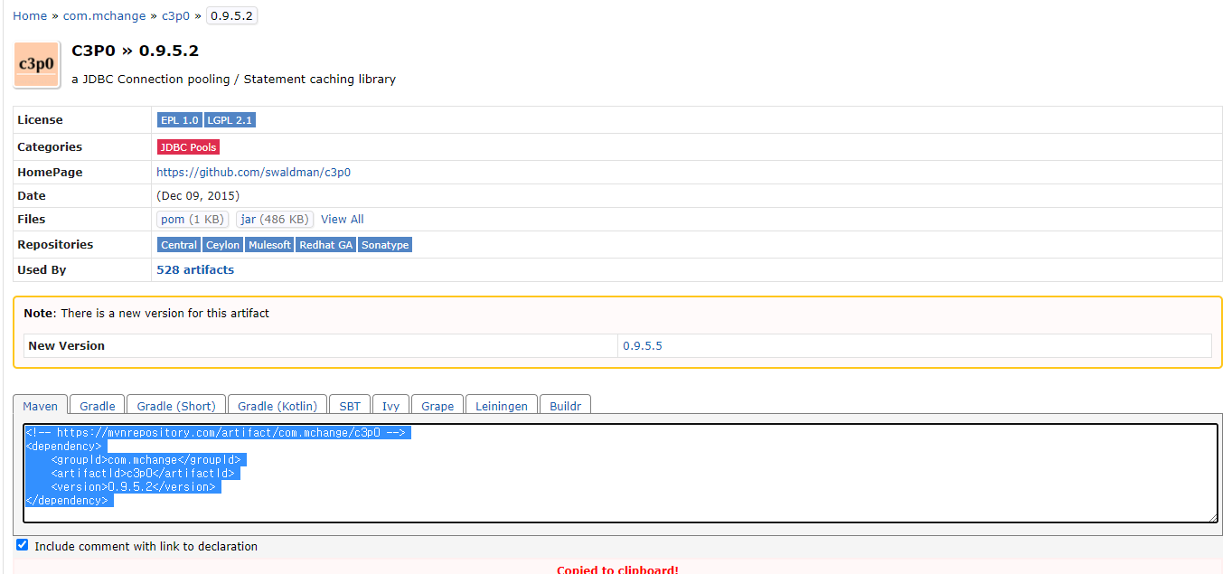Open the LGPL 2.1 license tag
Screen dimensions: 1232x574
(x=230, y=120)
